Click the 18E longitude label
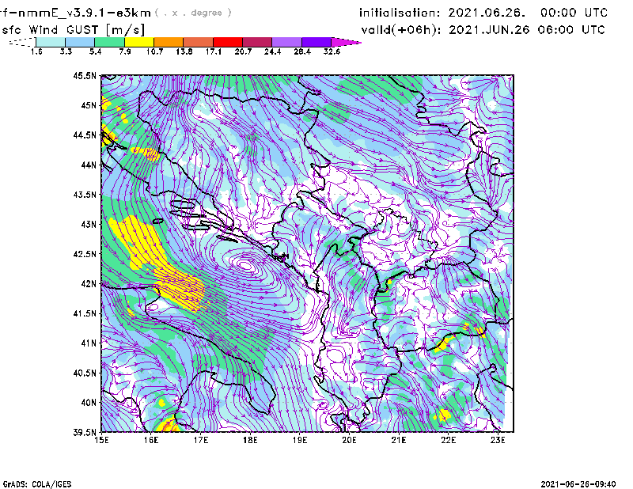This screenshot has height=489, width=633. point(250,440)
